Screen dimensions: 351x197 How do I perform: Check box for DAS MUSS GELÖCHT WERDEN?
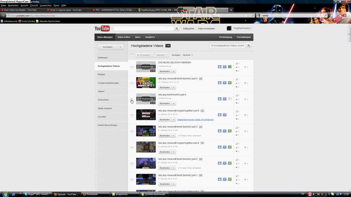pos(132,68)
